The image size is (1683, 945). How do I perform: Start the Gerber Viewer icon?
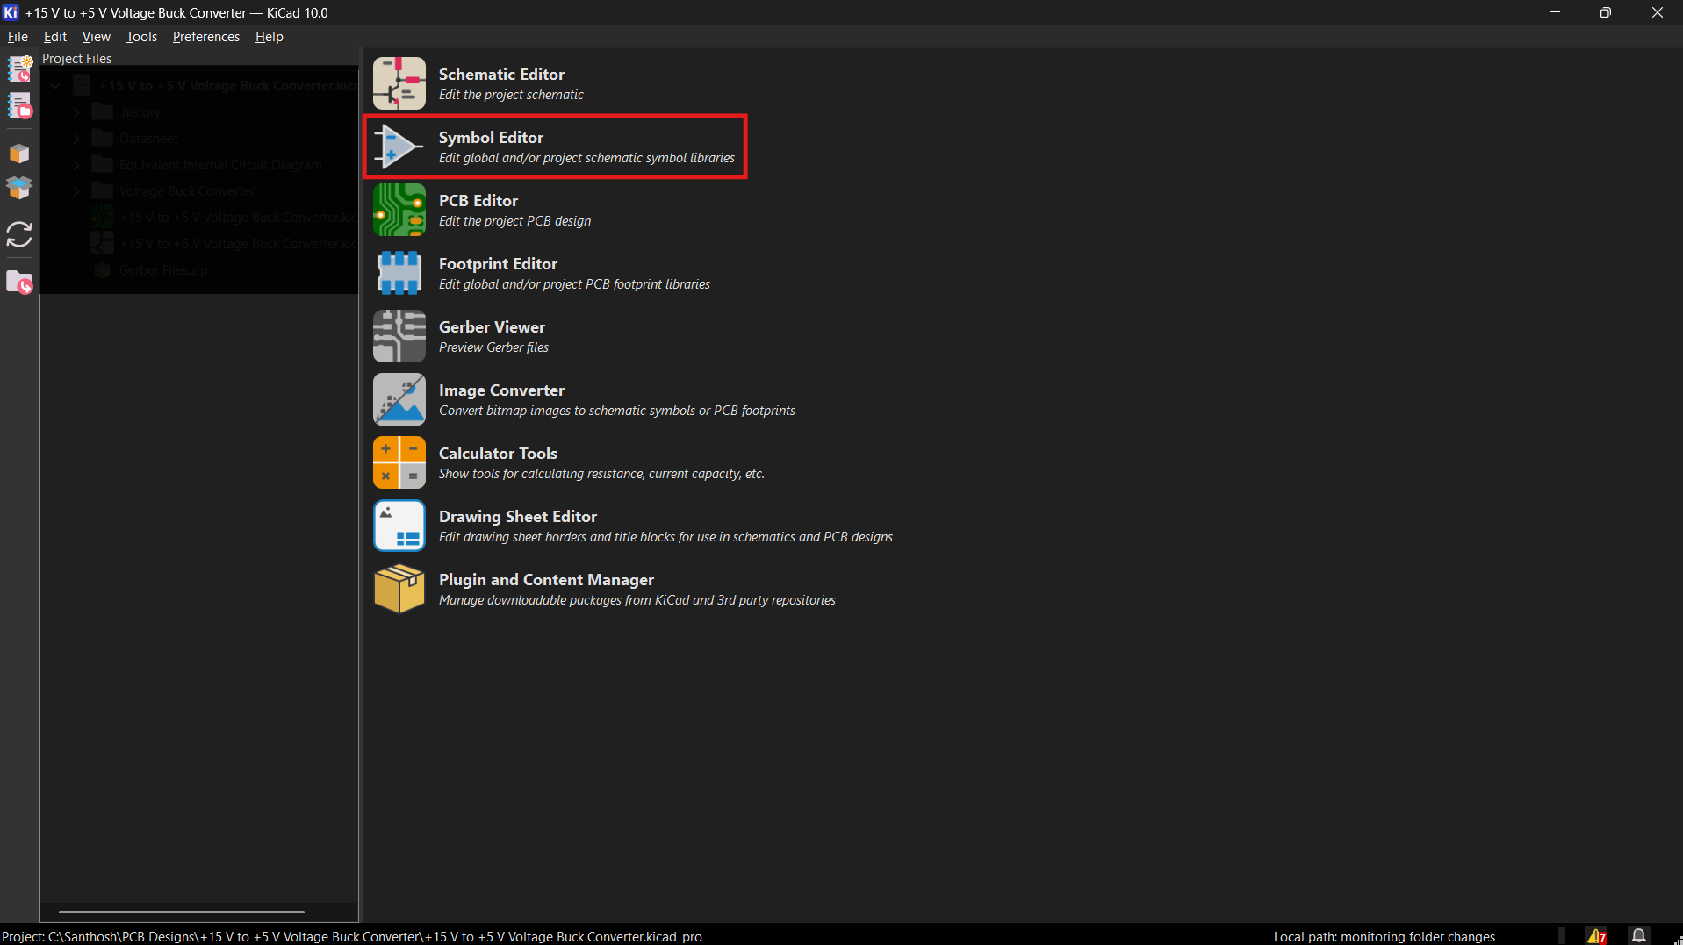pyautogui.click(x=399, y=336)
